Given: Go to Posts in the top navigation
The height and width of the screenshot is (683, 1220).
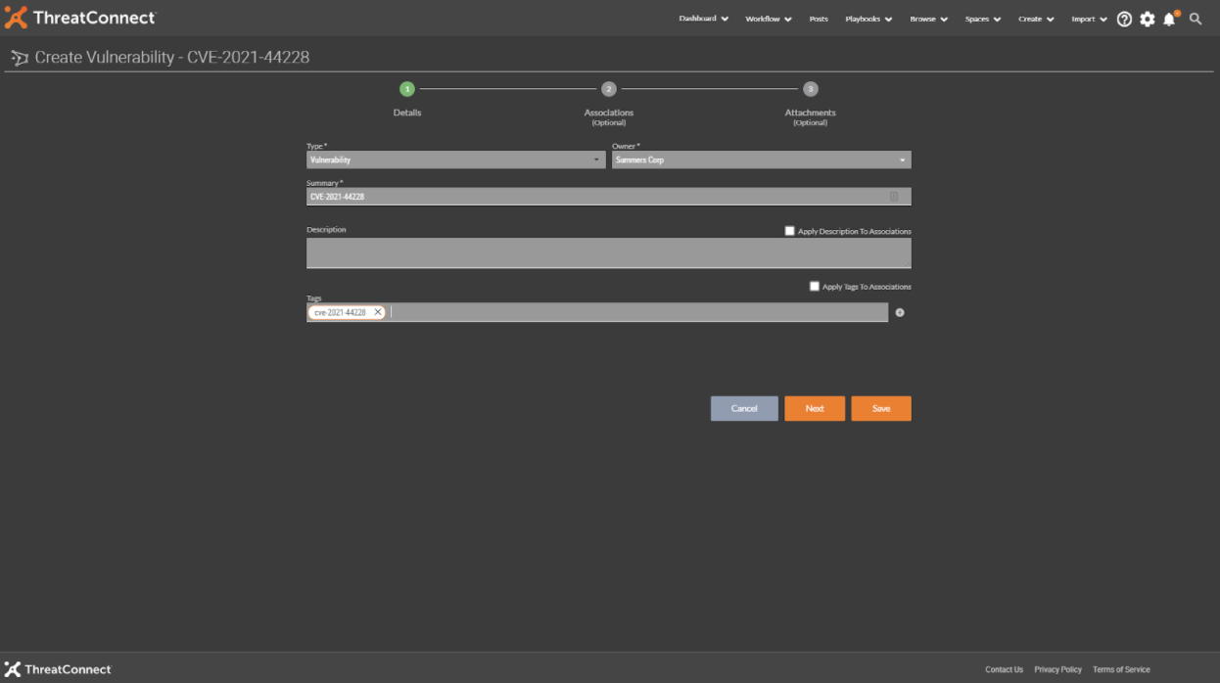Looking at the screenshot, I should click(819, 19).
